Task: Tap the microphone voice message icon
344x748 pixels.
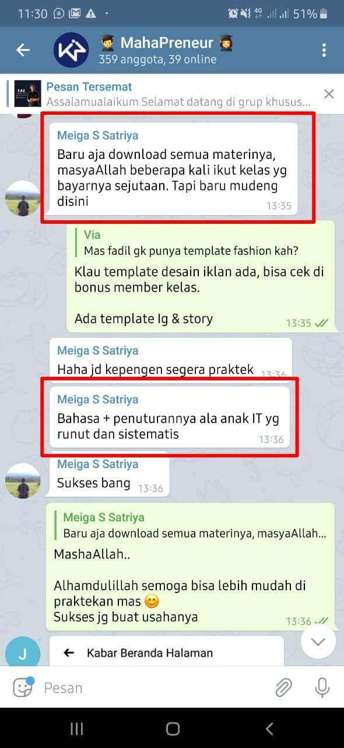Action: pyautogui.click(x=322, y=688)
